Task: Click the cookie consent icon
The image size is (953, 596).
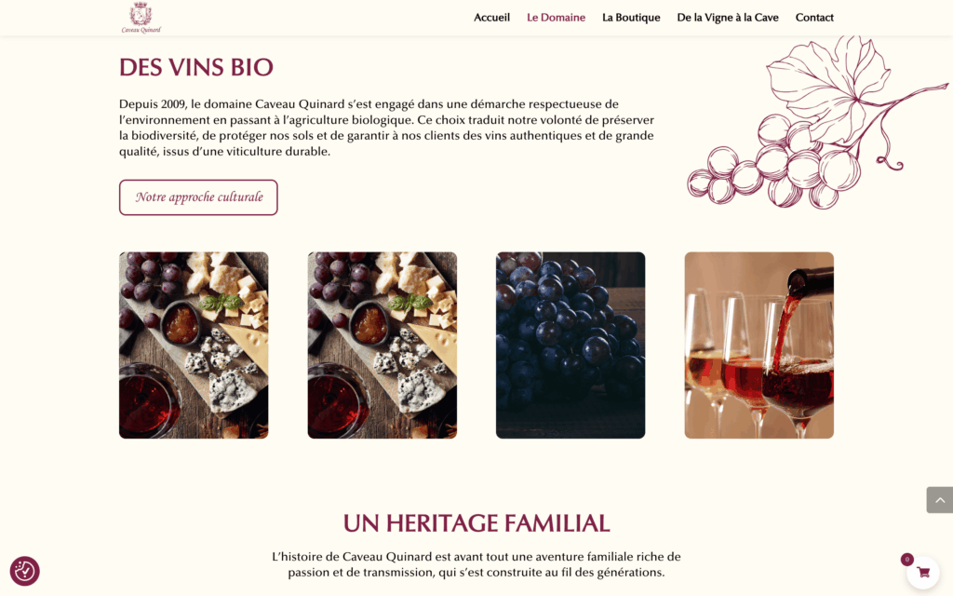Action: coord(25,571)
